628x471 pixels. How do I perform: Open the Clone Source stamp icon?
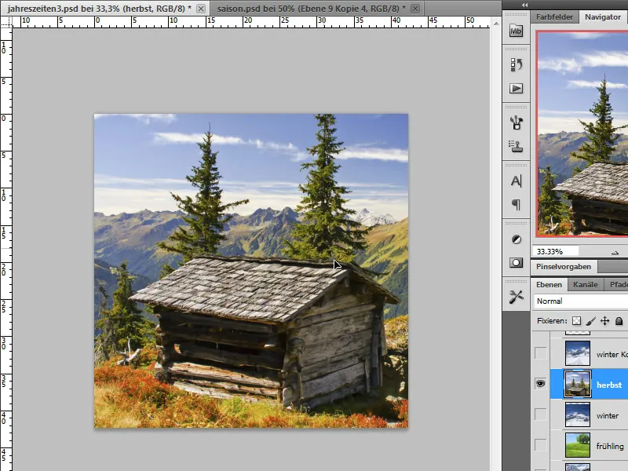[x=516, y=146]
